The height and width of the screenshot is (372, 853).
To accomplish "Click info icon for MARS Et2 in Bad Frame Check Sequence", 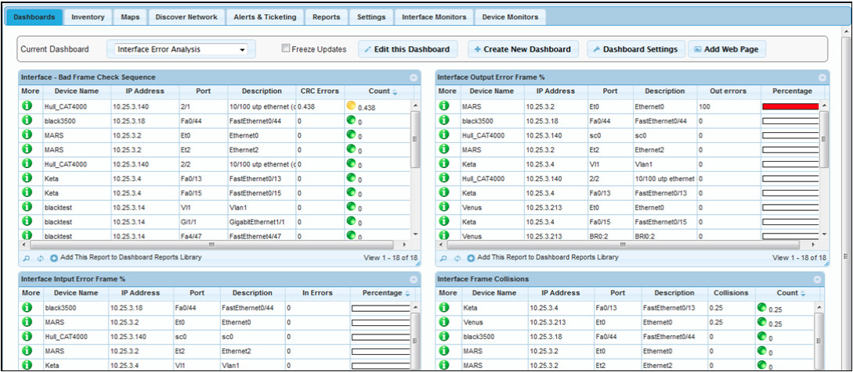I will click(x=26, y=148).
